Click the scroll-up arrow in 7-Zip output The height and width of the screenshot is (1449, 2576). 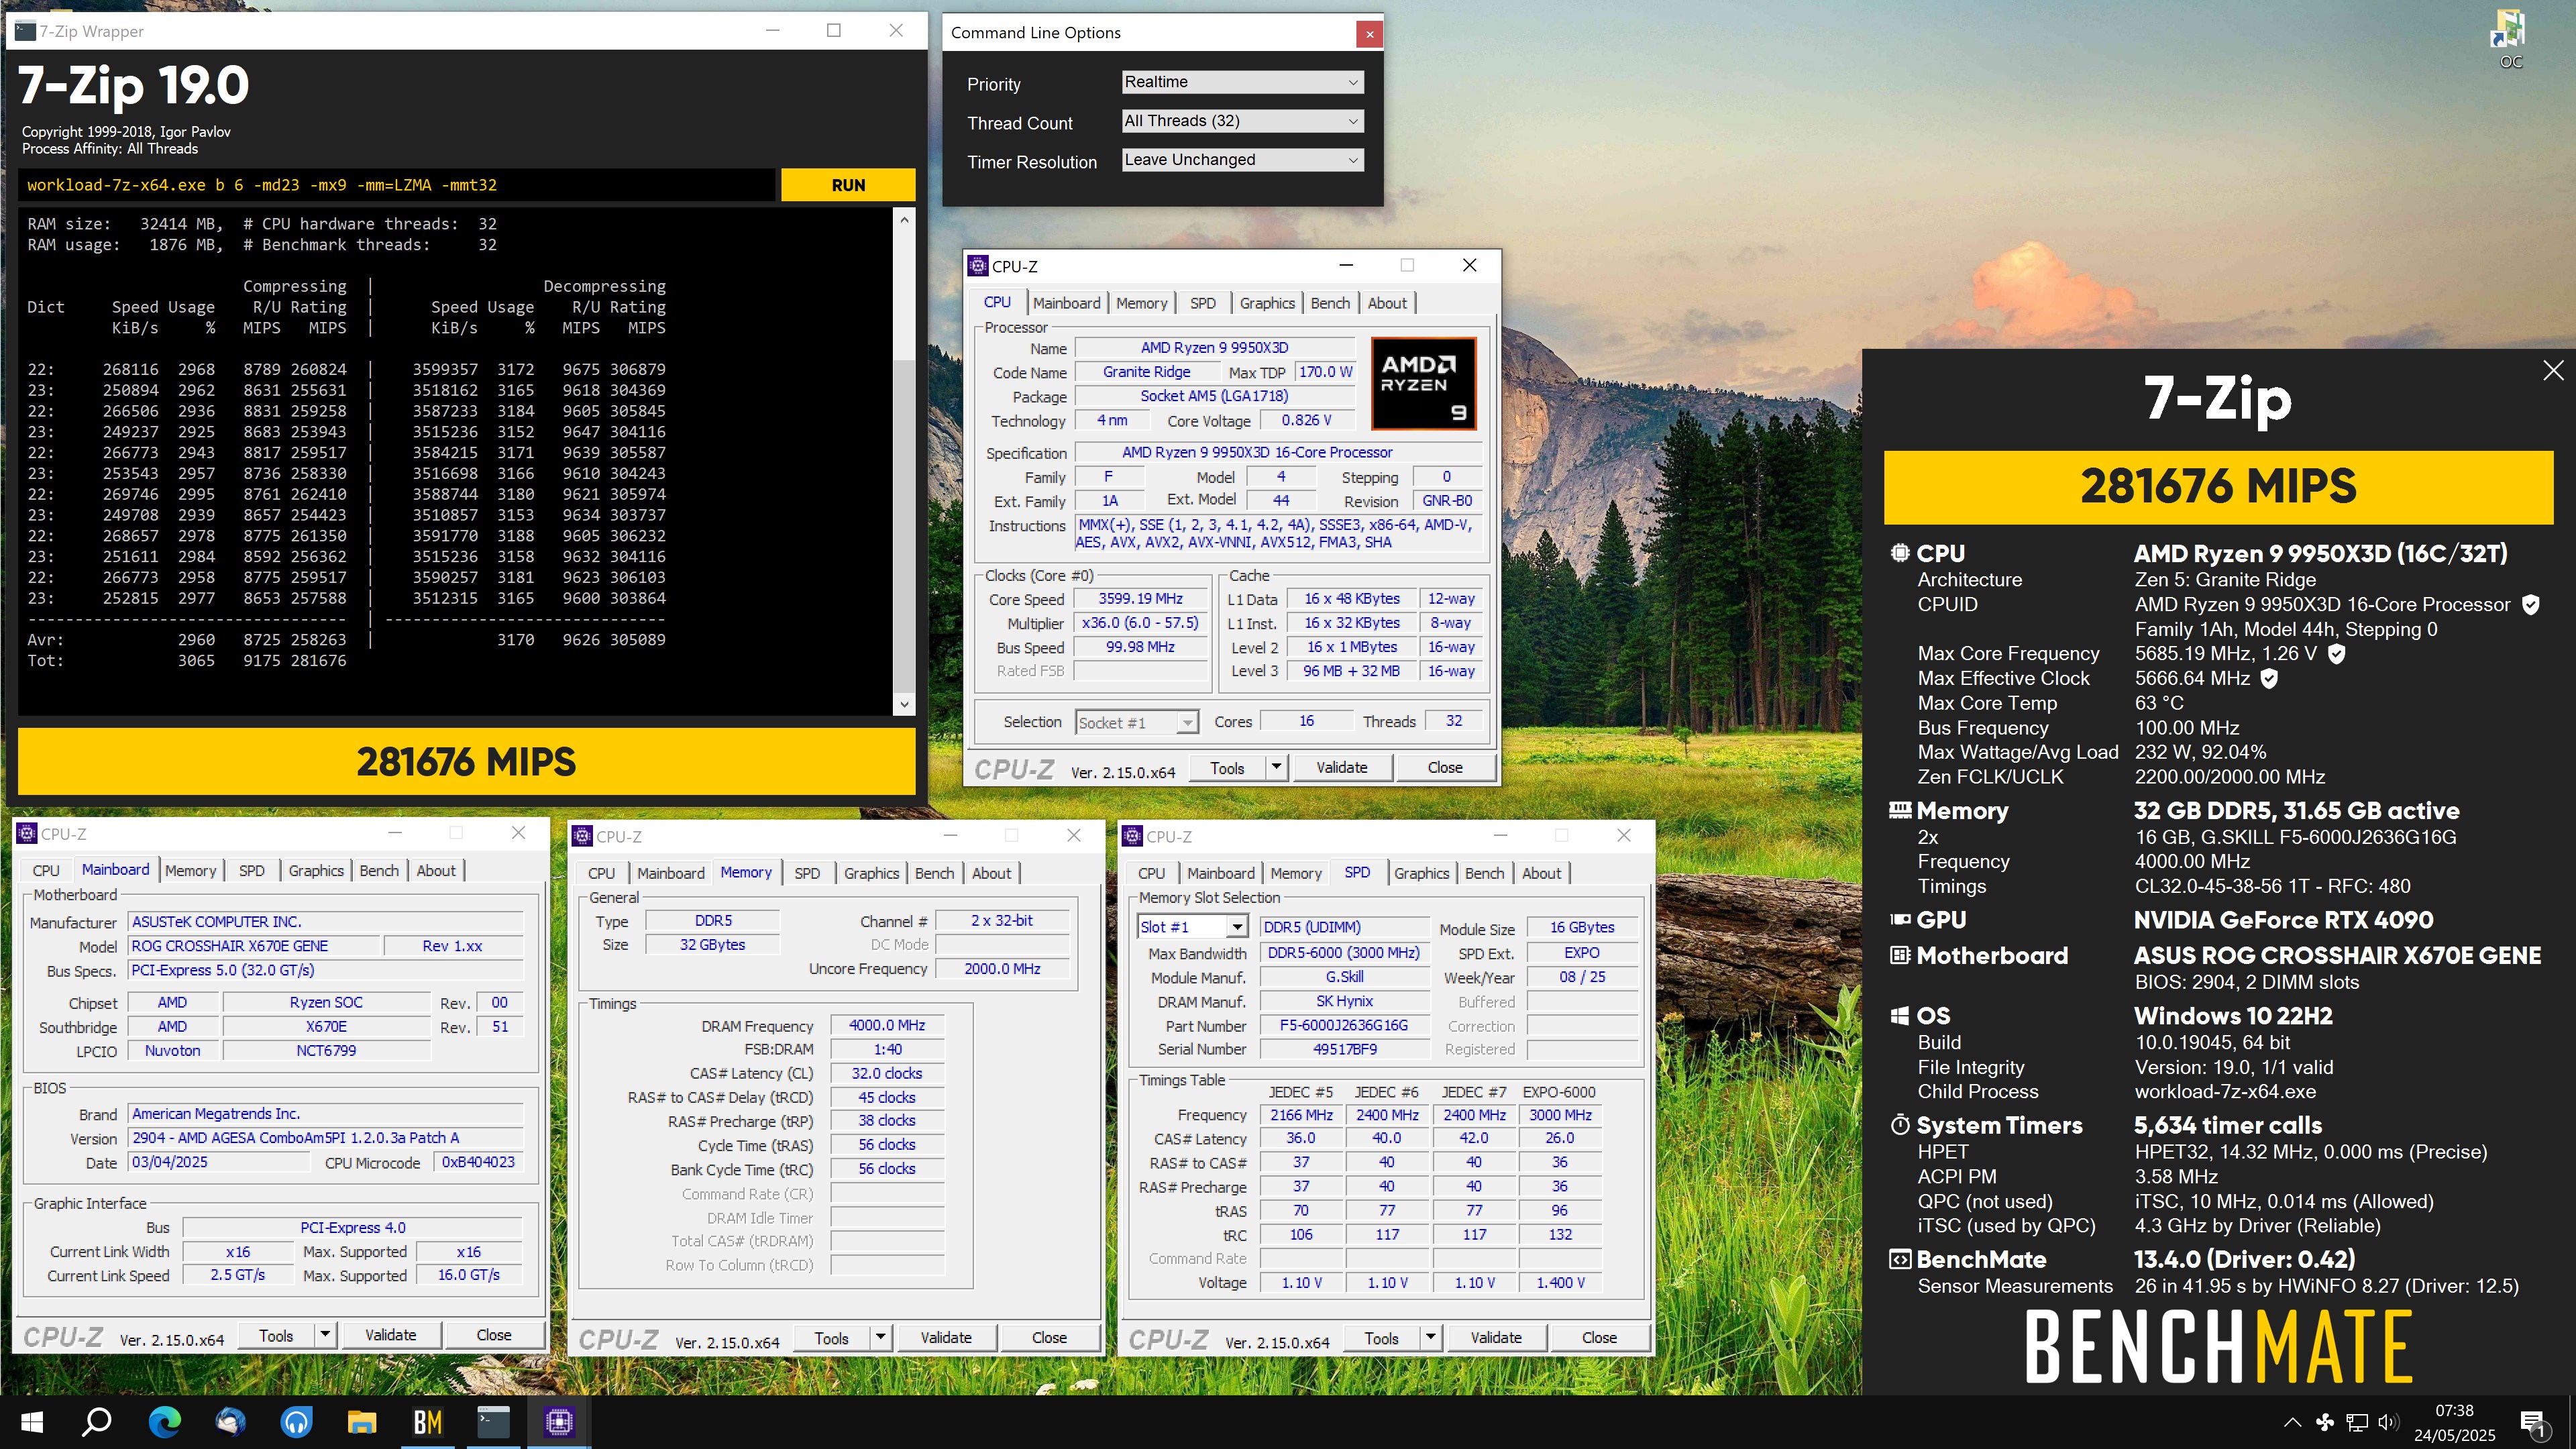coord(904,219)
